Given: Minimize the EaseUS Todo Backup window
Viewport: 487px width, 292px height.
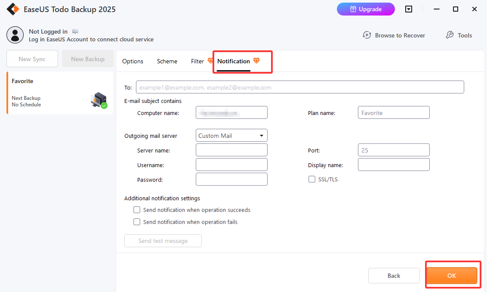Looking at the screenshot, I should (x=437, y=9).
